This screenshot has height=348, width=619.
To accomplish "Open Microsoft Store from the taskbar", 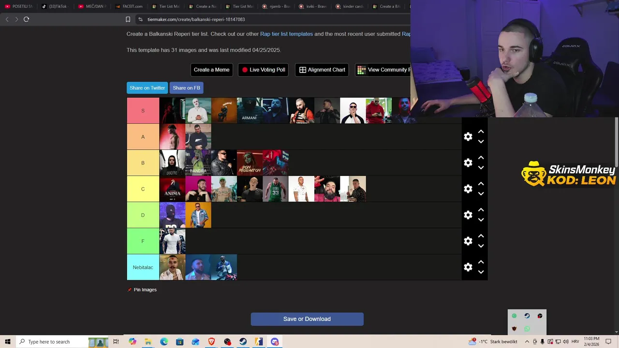I will click(x=179, y=342).
